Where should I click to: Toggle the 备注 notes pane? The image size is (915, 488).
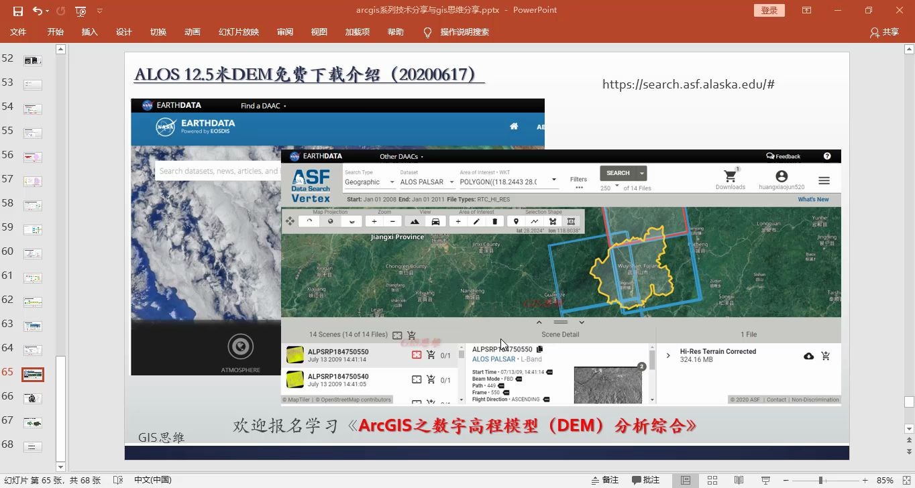point(604,480)
